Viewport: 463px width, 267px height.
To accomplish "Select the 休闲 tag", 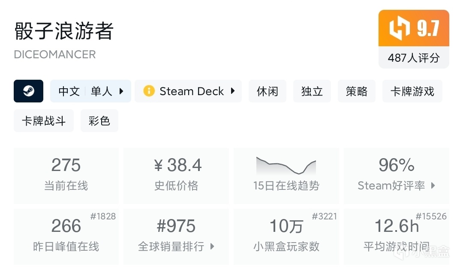I will click(x=268, y=91).
